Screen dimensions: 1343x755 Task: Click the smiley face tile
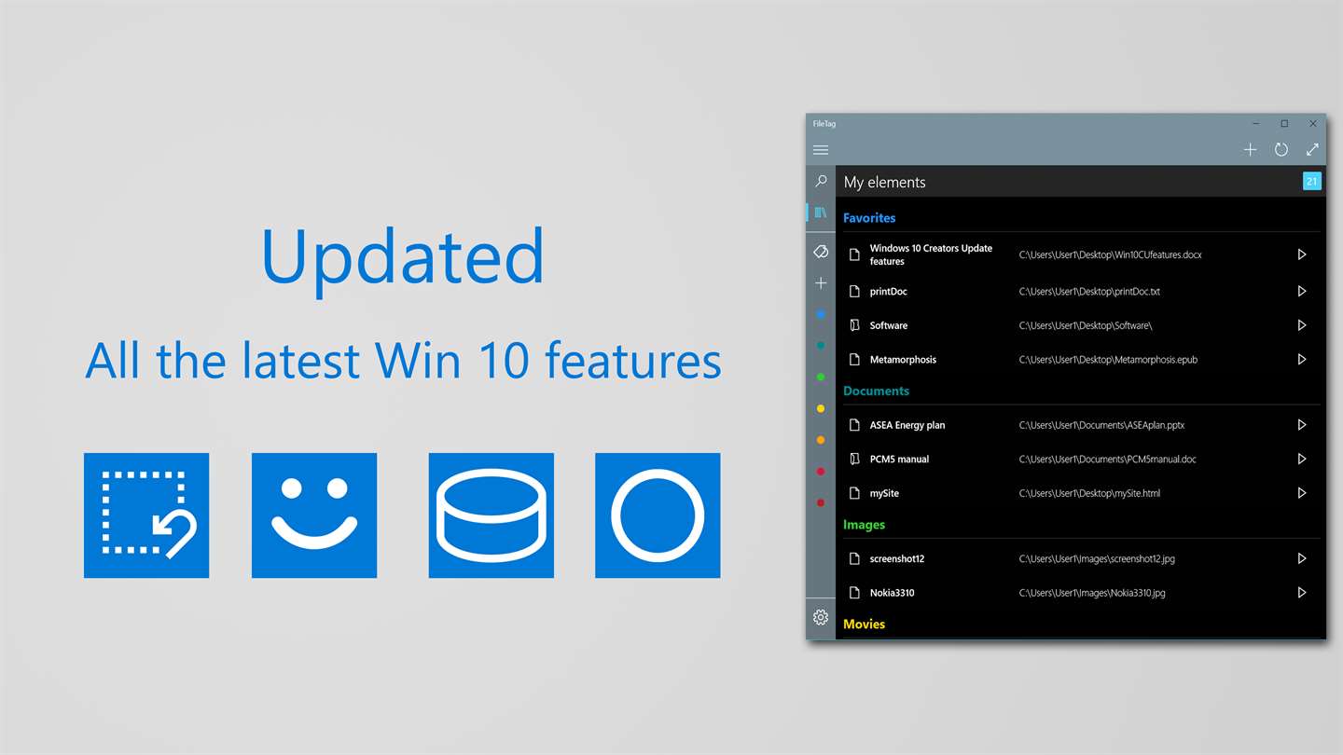click(314, 515)
